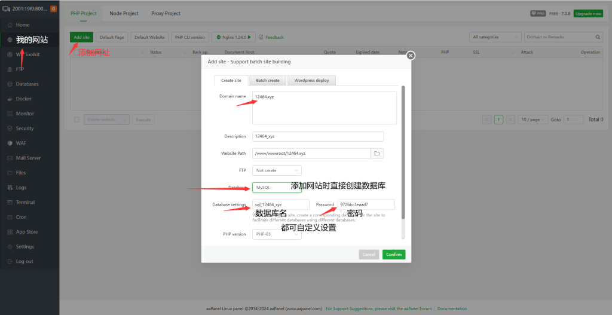Viewport: 612px width, 315px height.
Task: Open Documentation link in footer
Action: [x=452, y=308]
